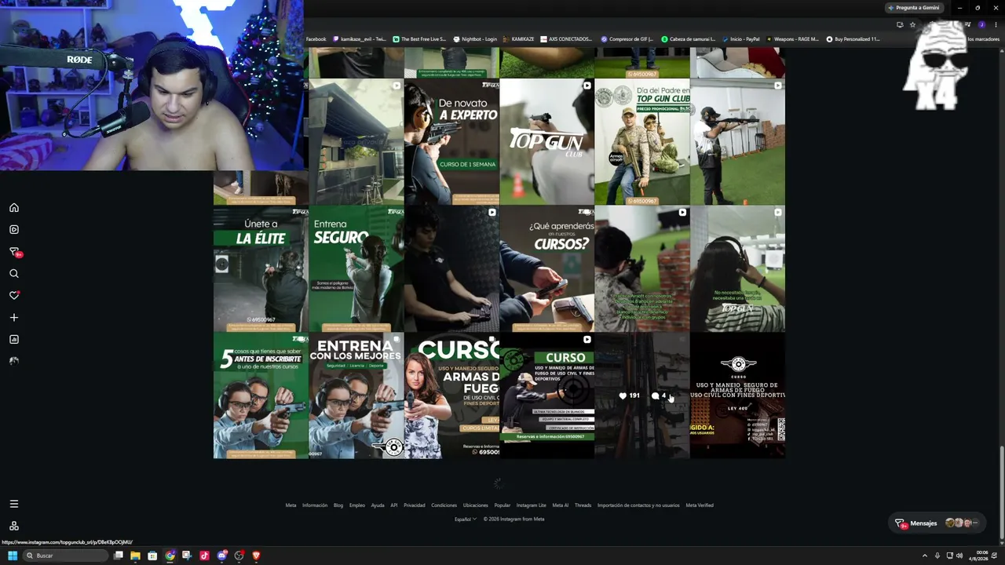Open the 'Entrena SEGURO' post
This screenshot has width=1005, height=565.
356,269
